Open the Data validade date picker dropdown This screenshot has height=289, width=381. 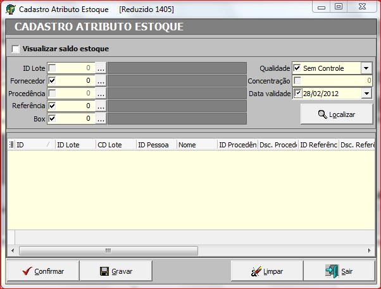tap(366, 94)
